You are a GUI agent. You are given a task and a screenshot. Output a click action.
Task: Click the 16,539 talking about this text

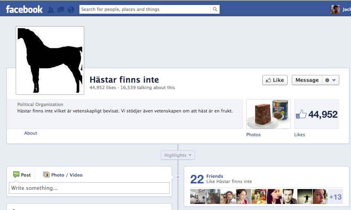148,87
